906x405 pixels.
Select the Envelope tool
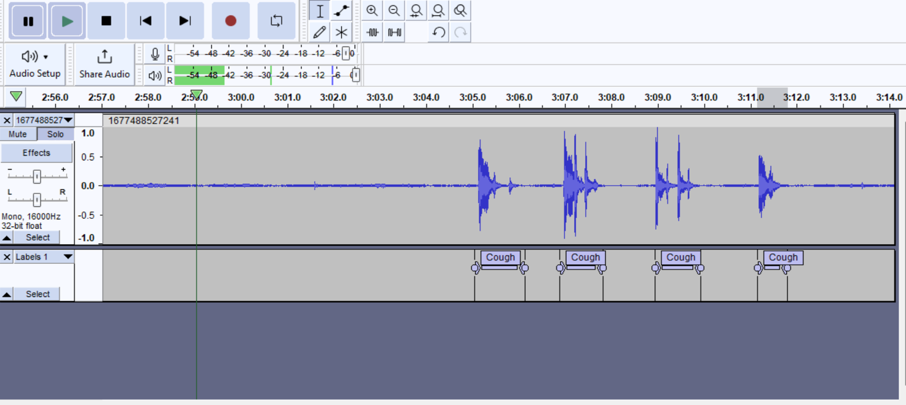(x=341, y=10)
